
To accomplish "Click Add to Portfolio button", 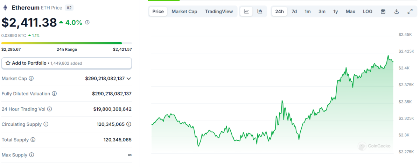I will 66,63.
